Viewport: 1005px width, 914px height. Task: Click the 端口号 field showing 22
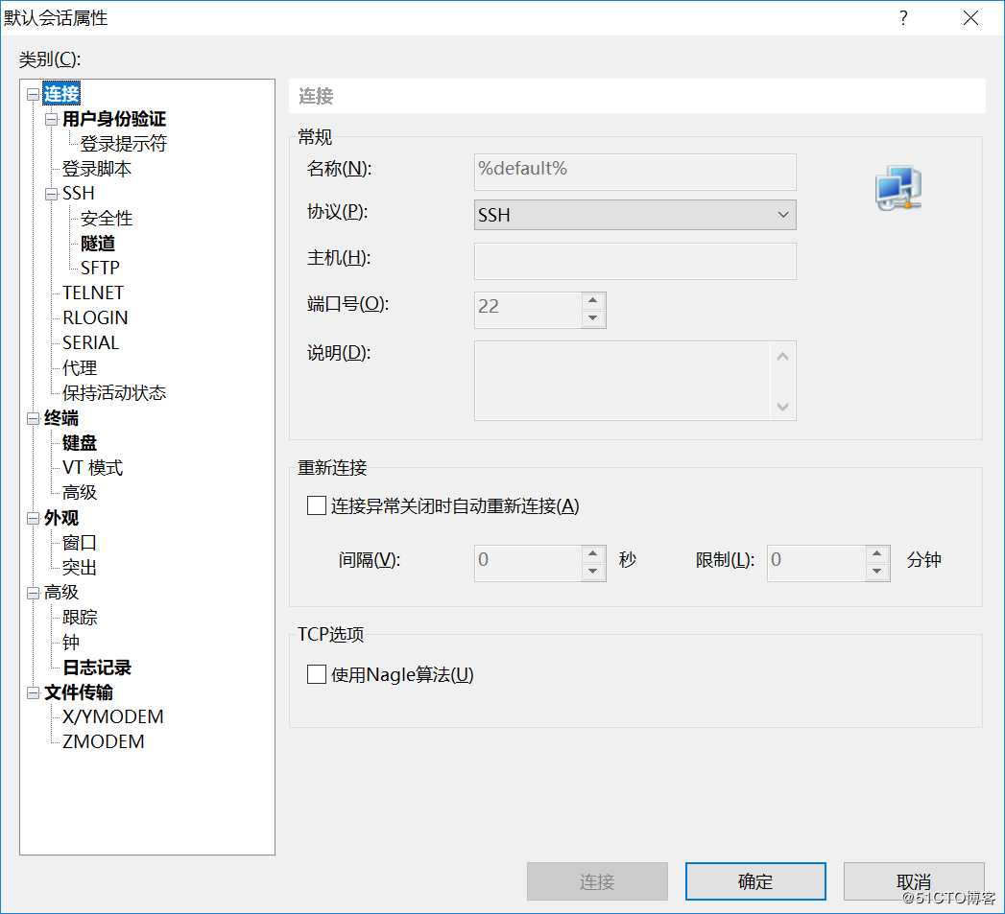click(528, 310)
